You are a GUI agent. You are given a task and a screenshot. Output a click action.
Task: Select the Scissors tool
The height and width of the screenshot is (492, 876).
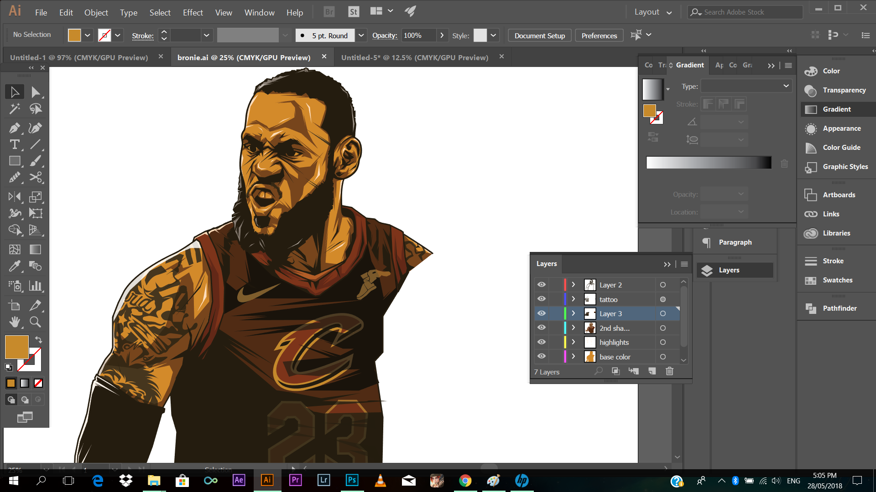(36, 177)
